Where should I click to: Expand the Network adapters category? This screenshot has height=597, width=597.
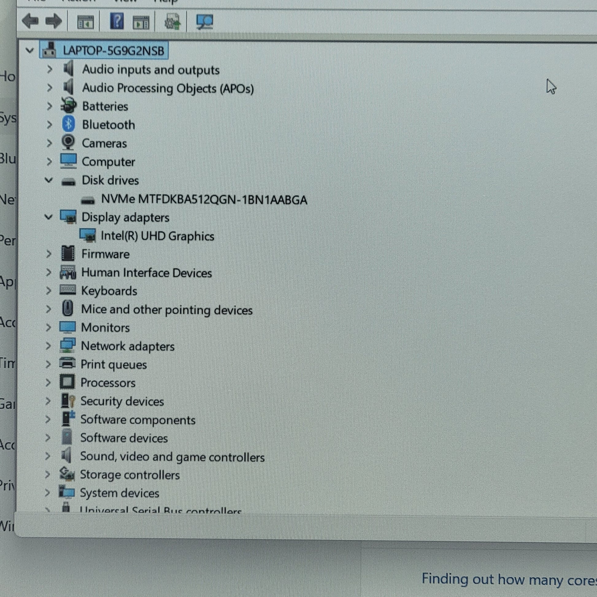[48, 346]
